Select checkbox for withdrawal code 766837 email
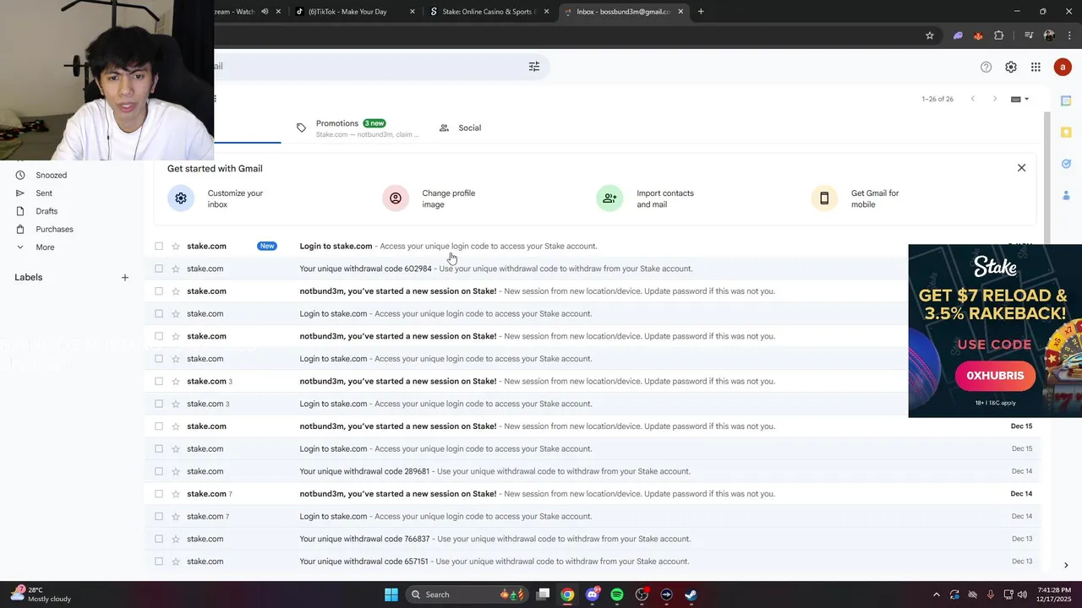The width and height of the screenshot is (1082, 608). coord(159,539)
